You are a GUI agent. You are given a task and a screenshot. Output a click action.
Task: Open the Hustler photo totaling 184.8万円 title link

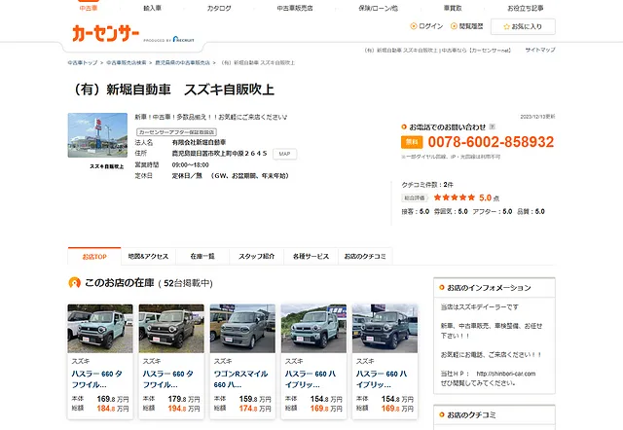point(97,379)
